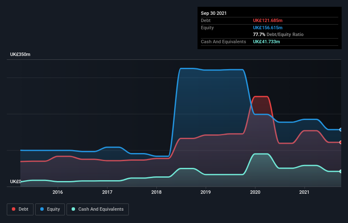Viewport: 348px width, 223px height.
Task: Click the 2017 x-axis label
Action: click(107, 192)
